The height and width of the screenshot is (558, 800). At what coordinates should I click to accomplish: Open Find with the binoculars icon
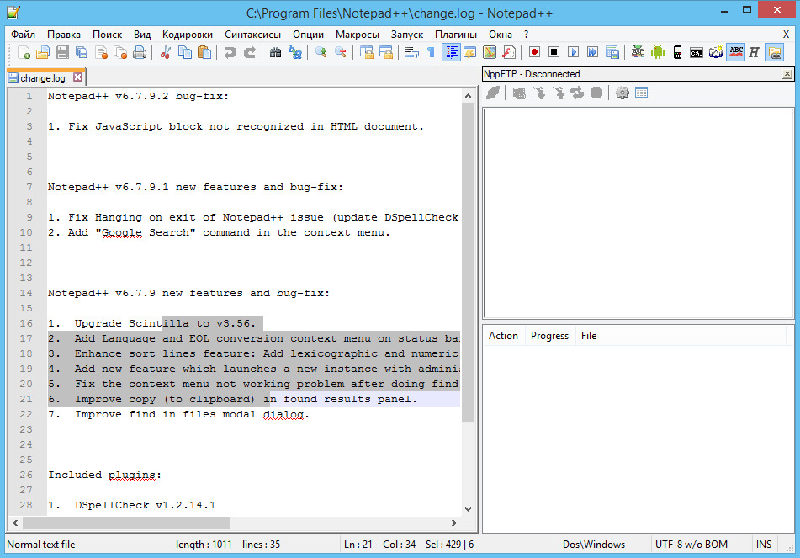pyautogui.click(x=276, y=52)
